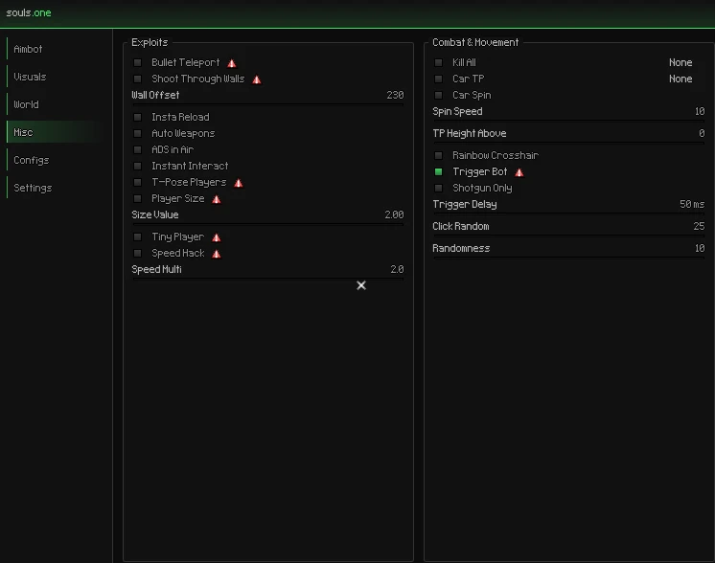Screen dimensions: 715x563
Task: Open the Settings tab
Action: pos(55,188)
